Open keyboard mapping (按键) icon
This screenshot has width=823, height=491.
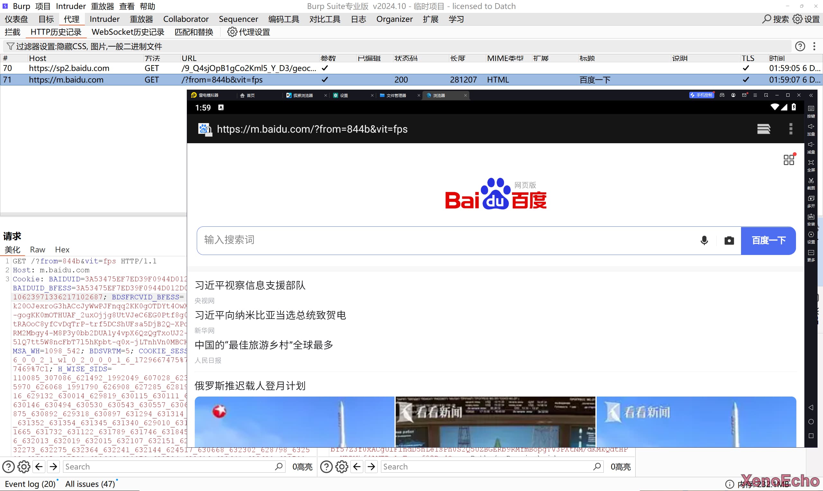click(811, 109)
